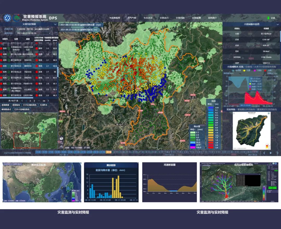Click the 打开区域危险性 button

point(30,105)
